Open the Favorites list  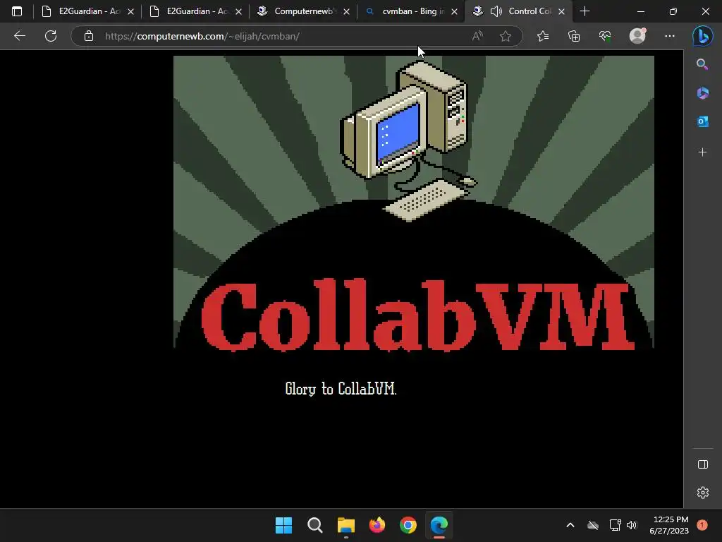pos(543,36)
